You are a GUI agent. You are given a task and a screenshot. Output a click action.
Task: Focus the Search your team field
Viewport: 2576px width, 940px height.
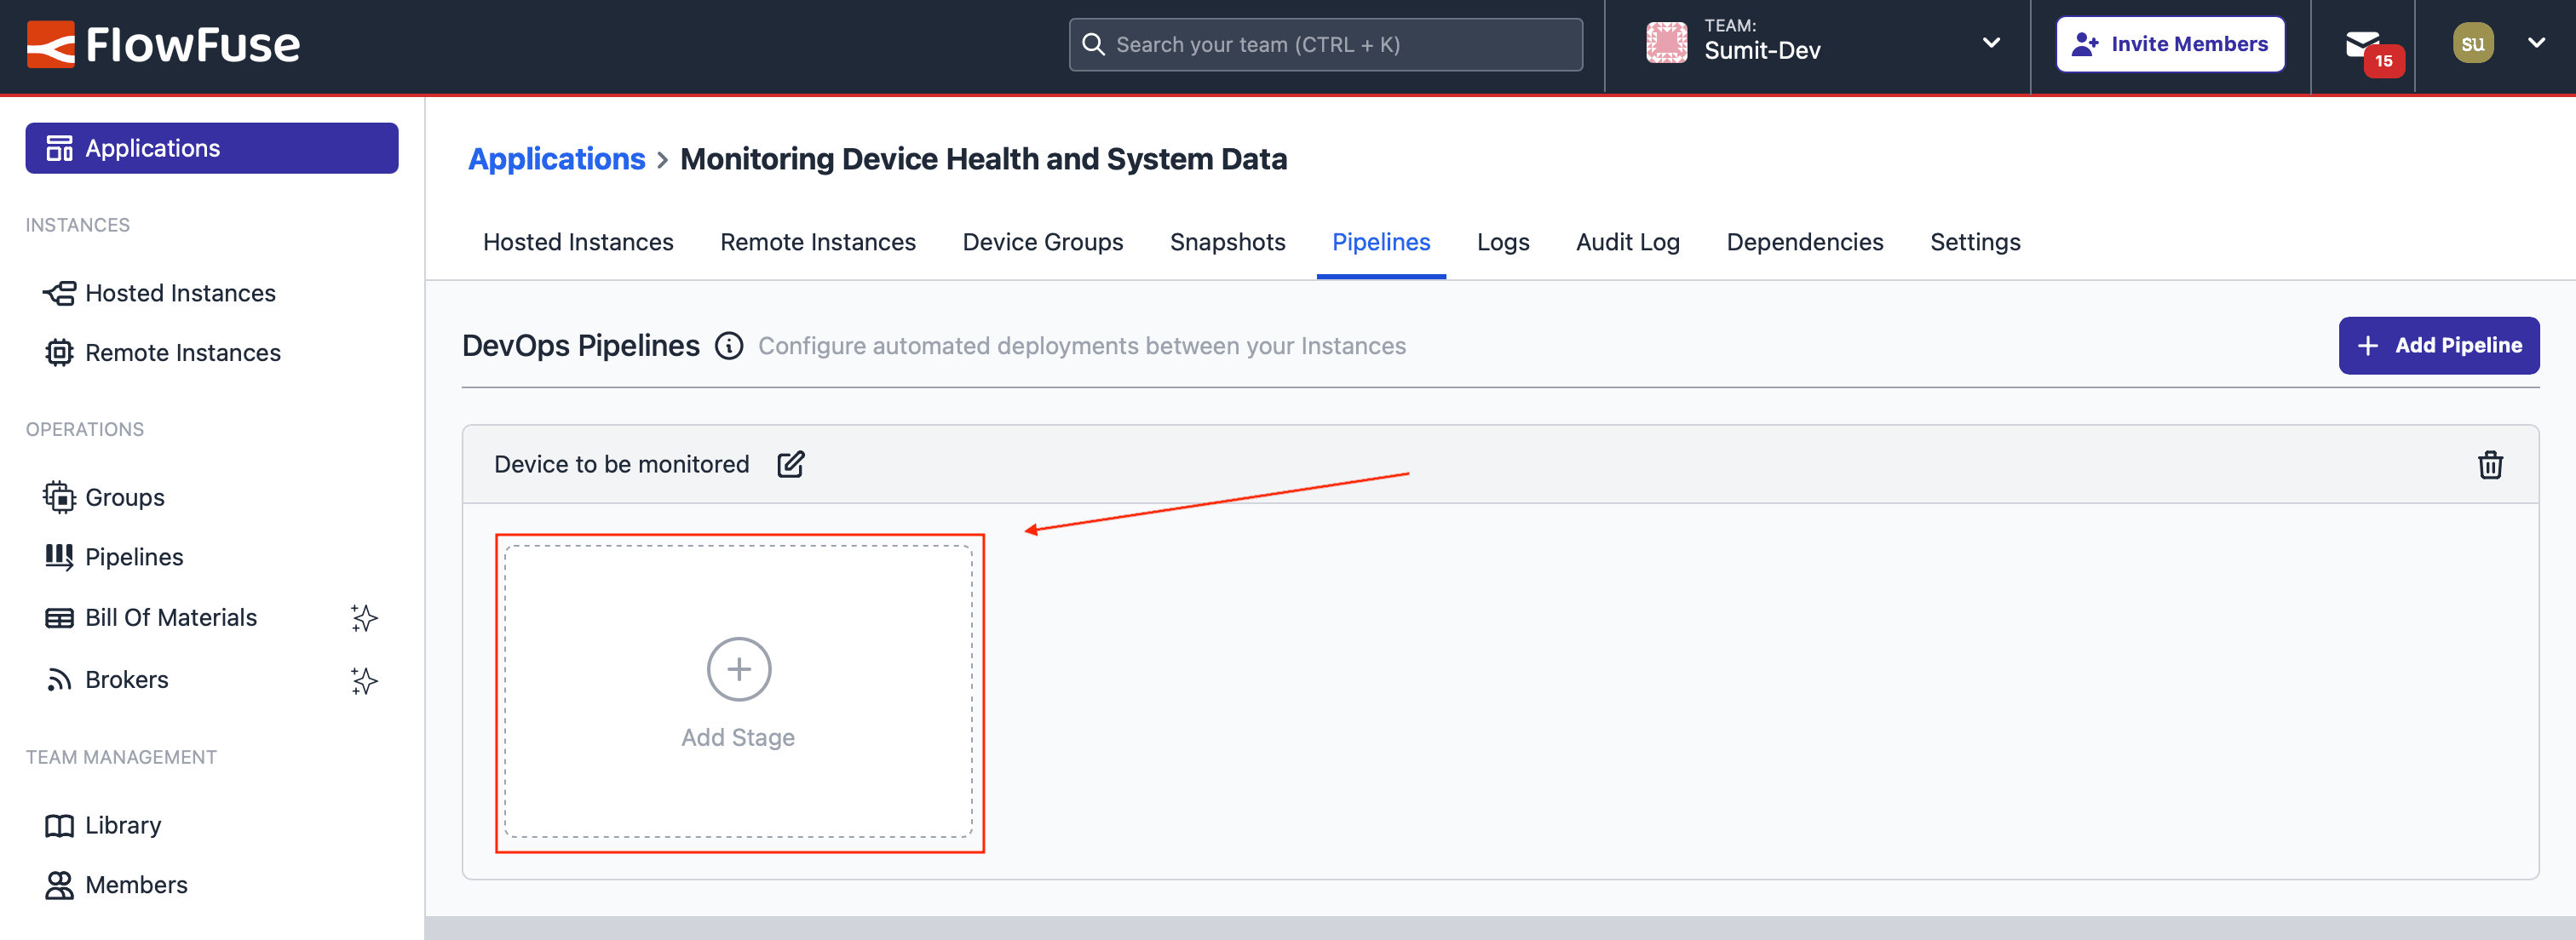click(x=1325, y=45)
